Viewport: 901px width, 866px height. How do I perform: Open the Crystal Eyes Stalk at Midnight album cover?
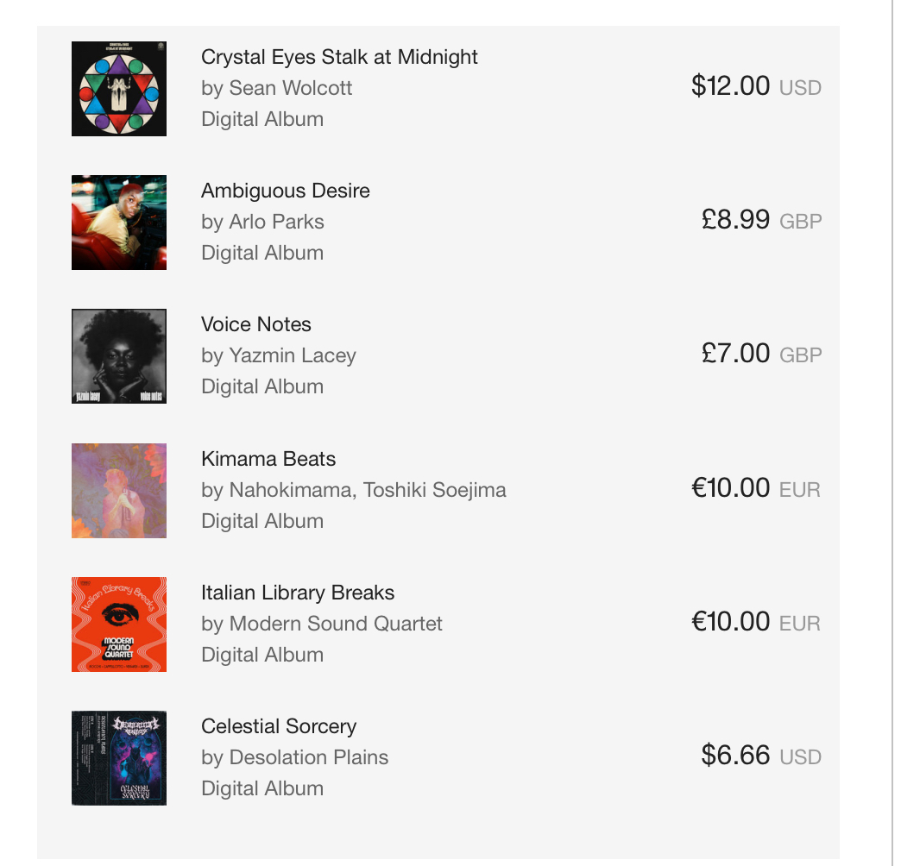click(119, 89)
